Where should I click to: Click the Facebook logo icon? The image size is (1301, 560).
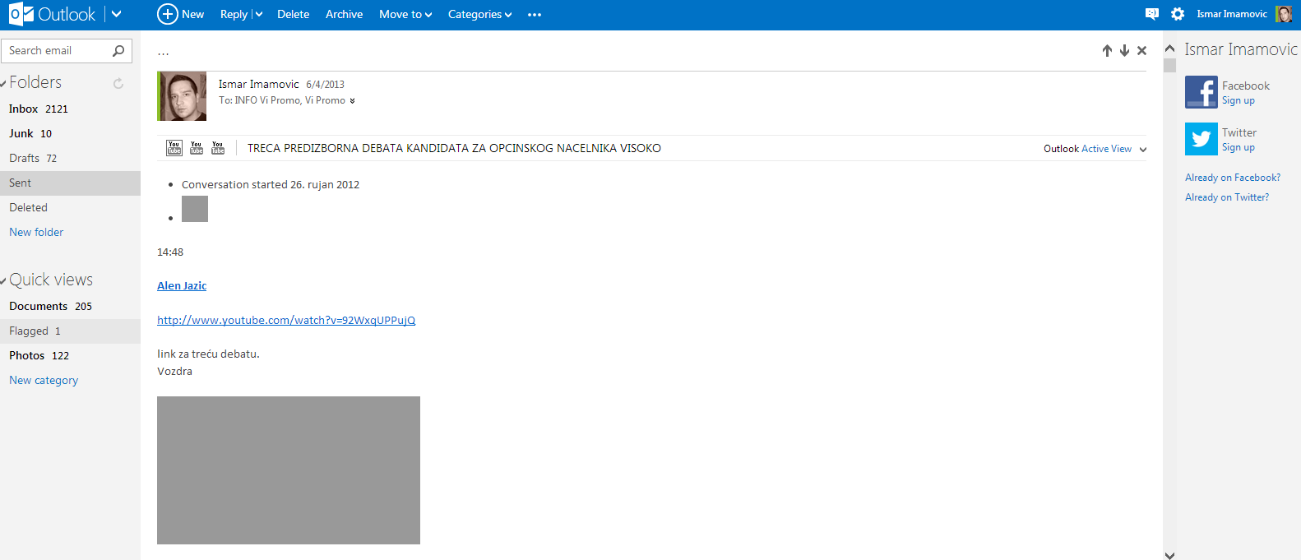tap(1201, 92)
